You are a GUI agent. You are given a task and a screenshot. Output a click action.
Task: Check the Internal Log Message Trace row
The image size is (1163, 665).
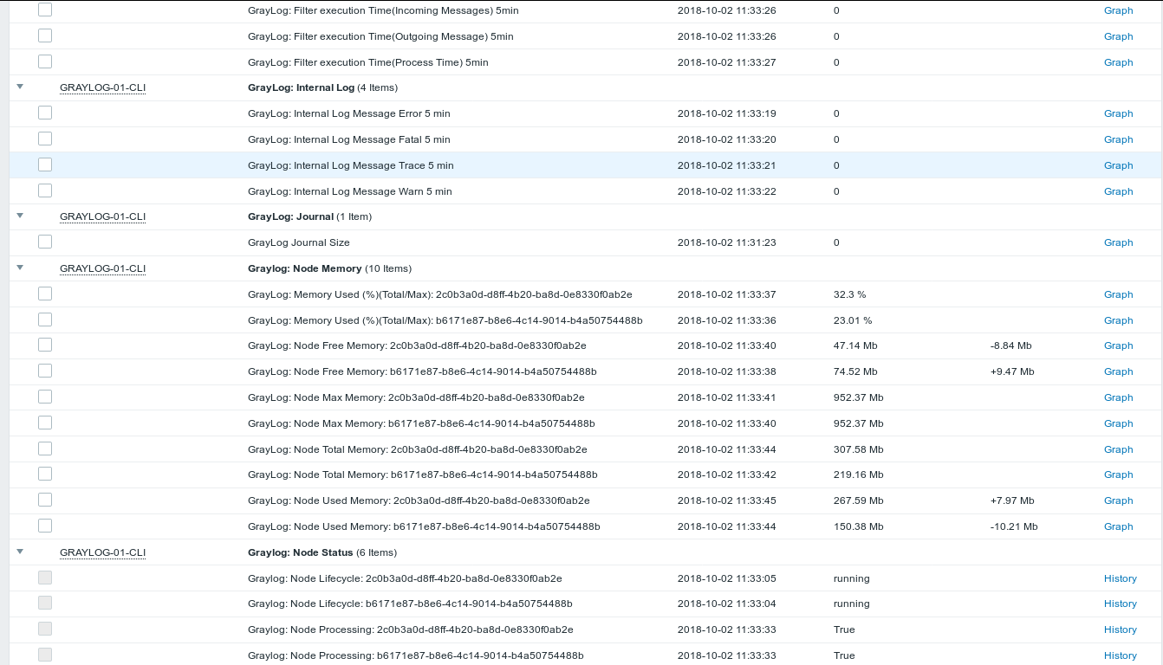pyautogui.click(x=45, y=165)
